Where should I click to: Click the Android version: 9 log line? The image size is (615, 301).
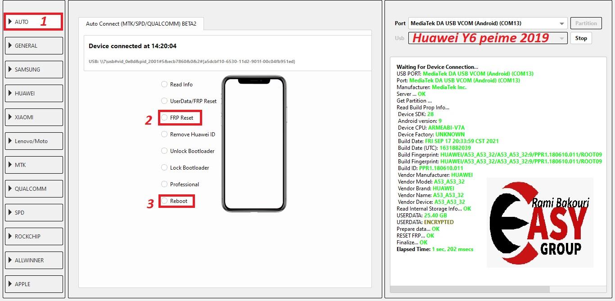tap(420, 121)
